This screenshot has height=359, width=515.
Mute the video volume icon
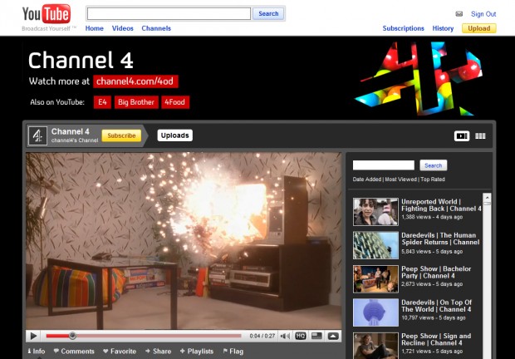(285, 336)
